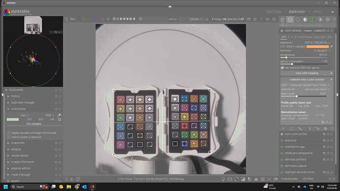Click the illuminant color picker eyedropper
This screenshot has width=340, height=191.
[331, 47]
